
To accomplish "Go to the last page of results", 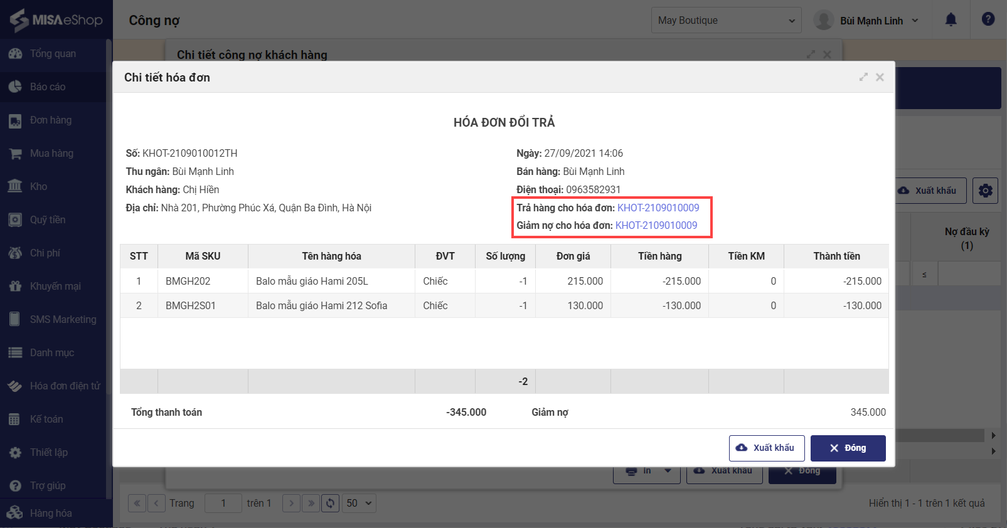I will (x=311, y=503).
